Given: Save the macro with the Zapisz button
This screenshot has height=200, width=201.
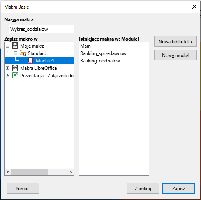Looking at the screenshot, I should [x=178, y=188].
